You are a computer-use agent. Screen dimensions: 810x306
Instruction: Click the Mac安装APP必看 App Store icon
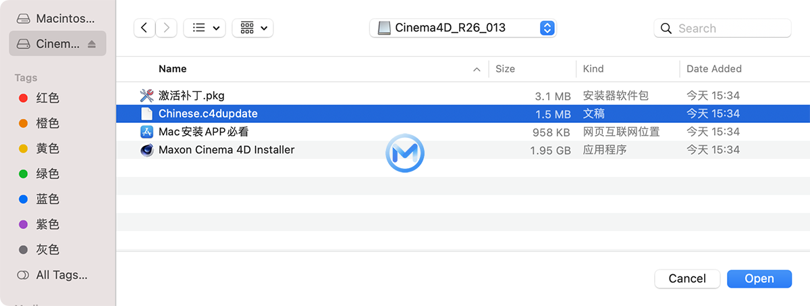point(146,132)
